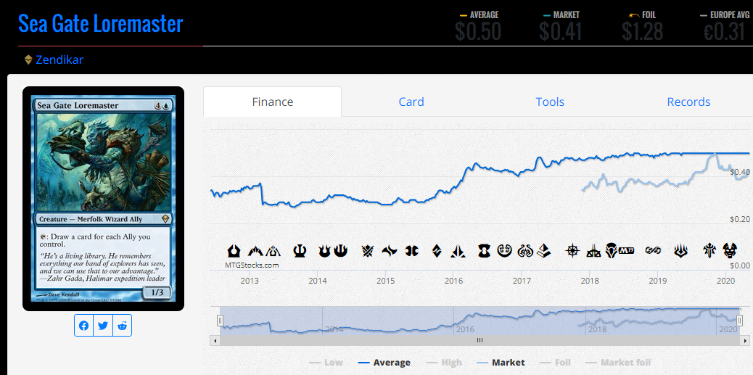
Task: Toggle the Market series in legend
Action: (x=501, y=363)
